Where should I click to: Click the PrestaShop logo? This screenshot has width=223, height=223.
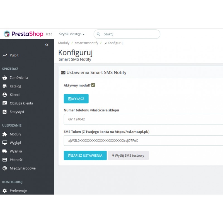click(24, 34)
